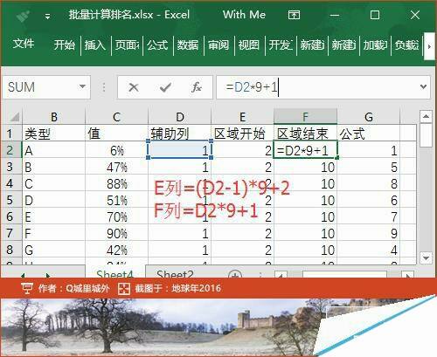Screen dimensions: 437x357
Task: Select cell with value 47%
Action: point(116,167)
